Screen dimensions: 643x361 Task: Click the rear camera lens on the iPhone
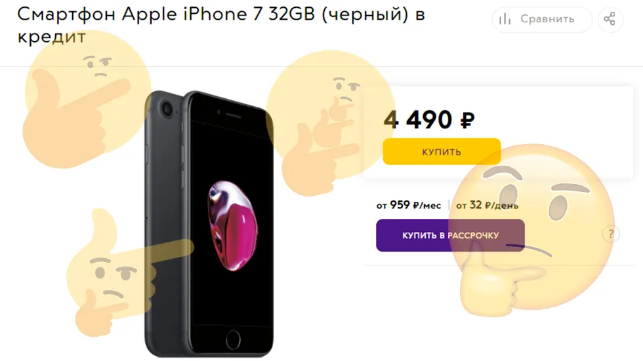tap(167, 109)
